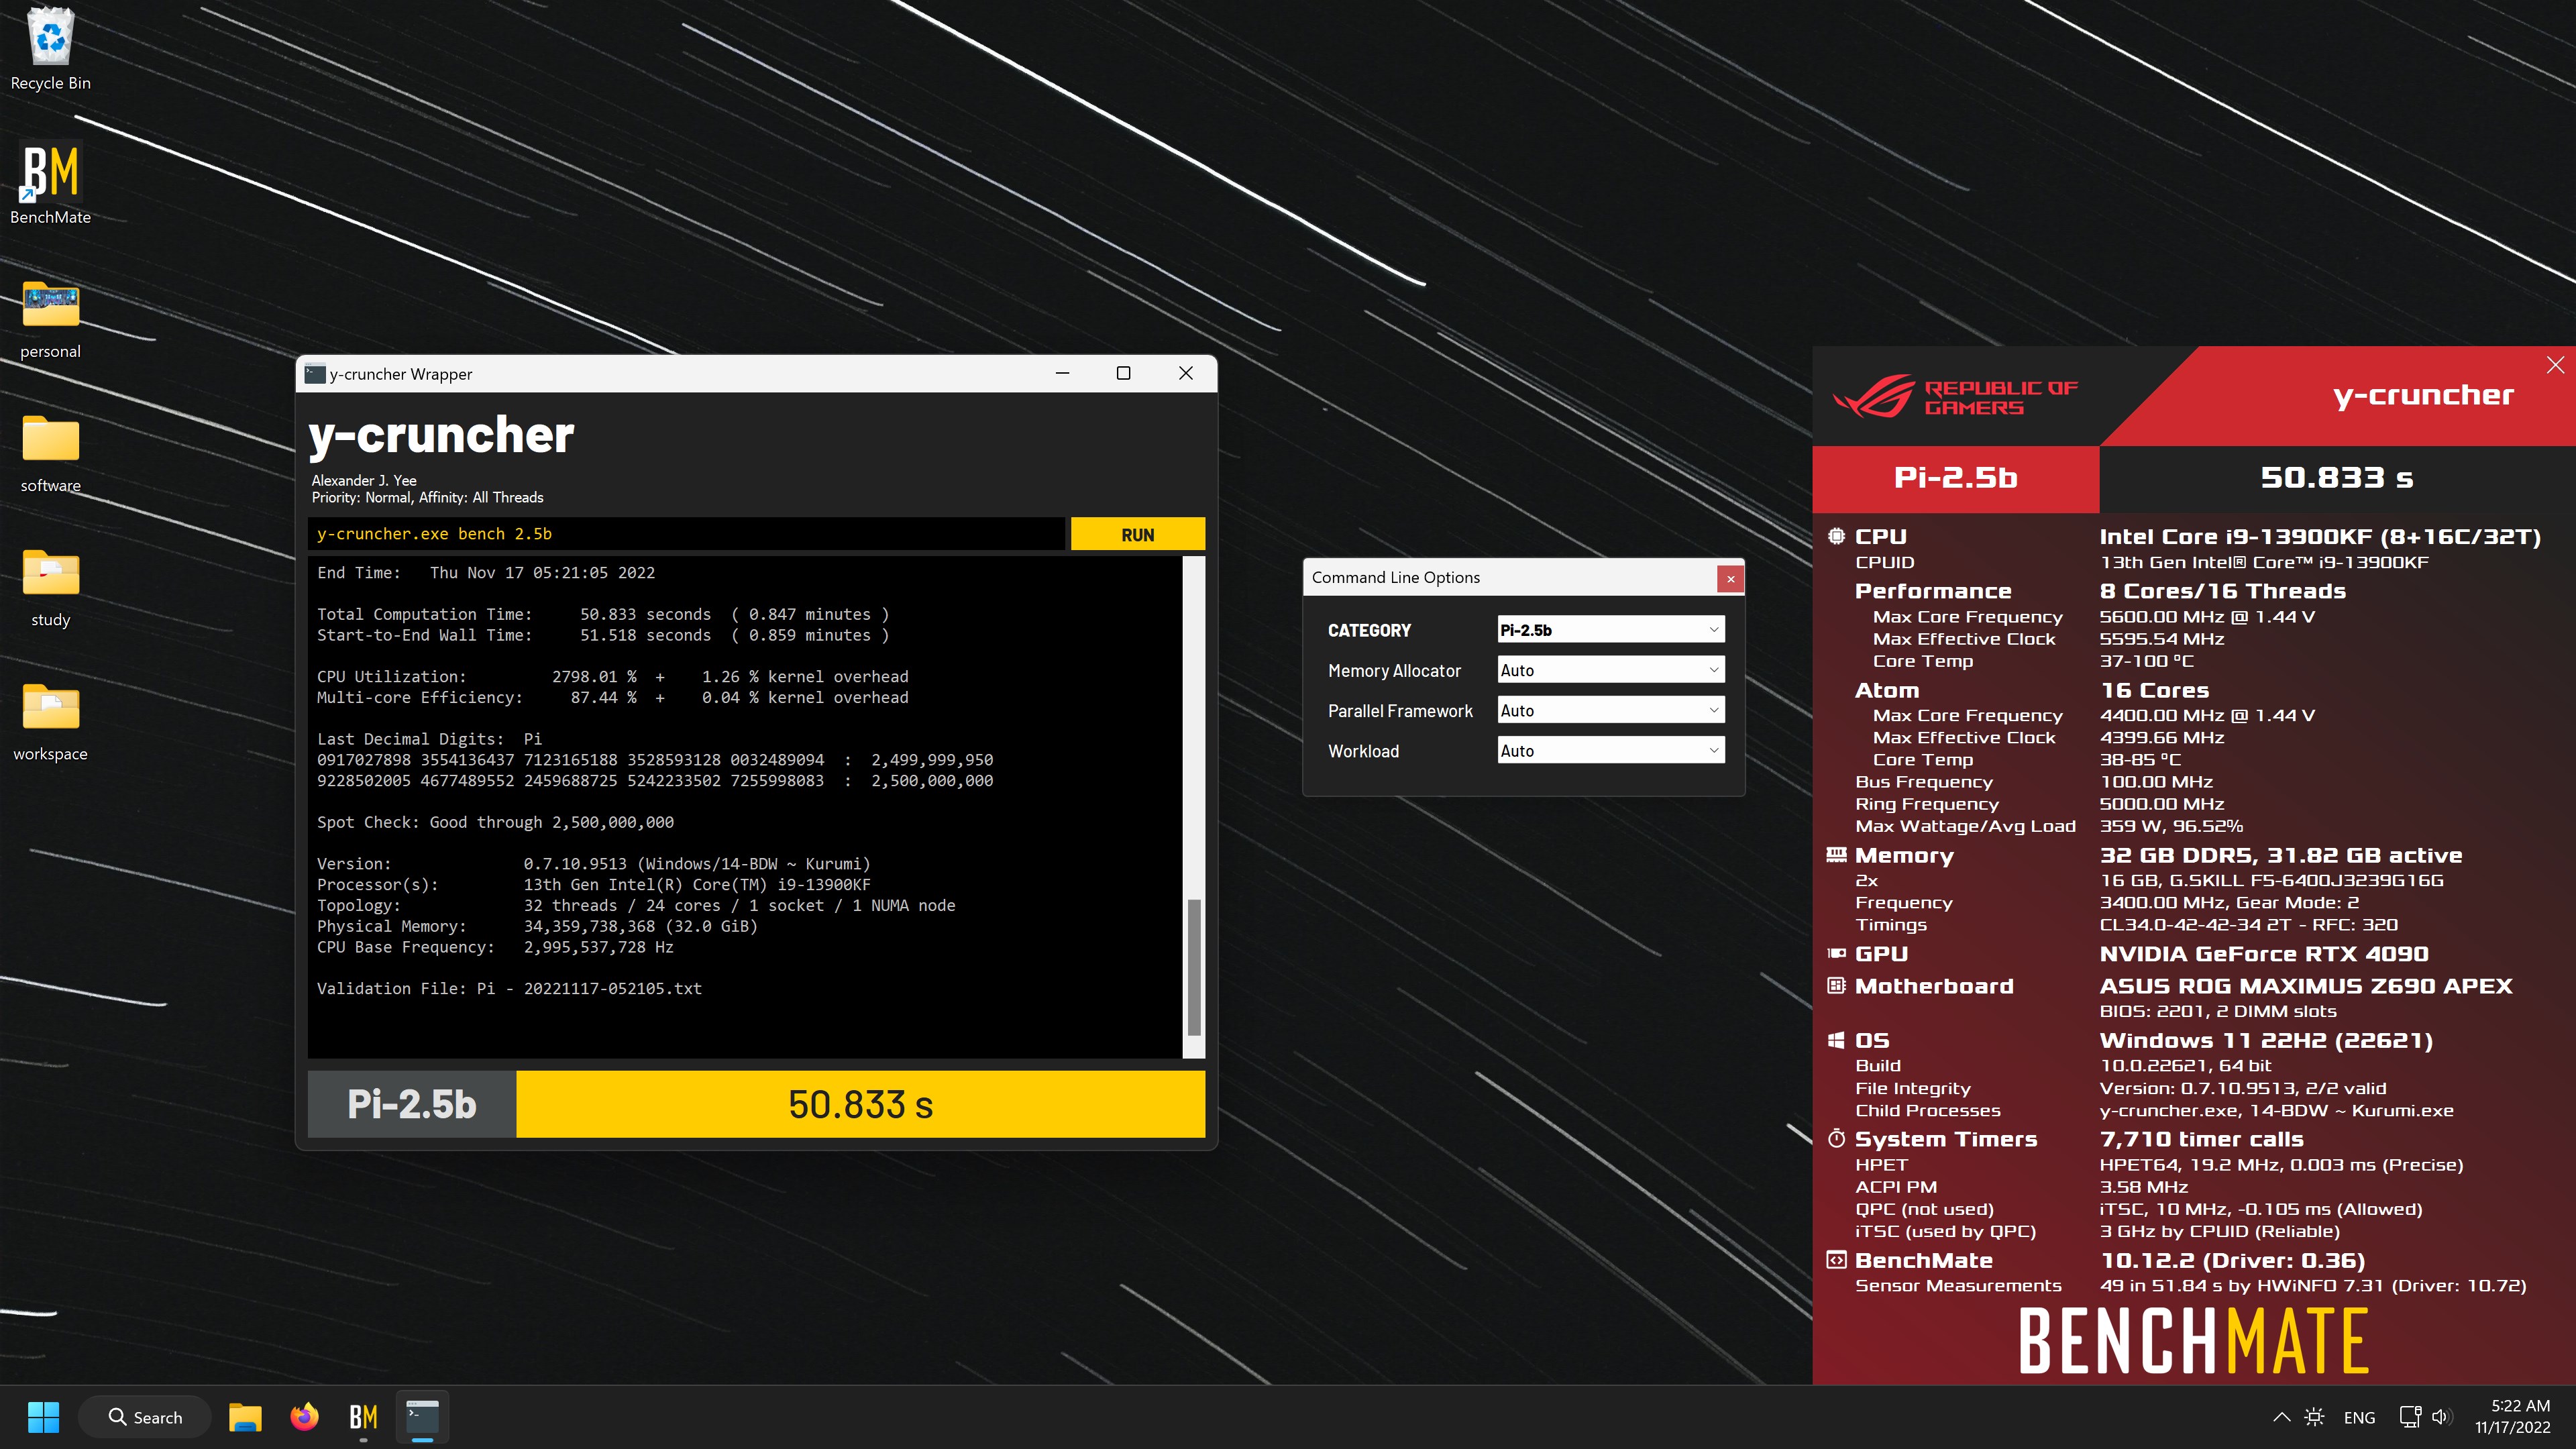Click the Motherboard icon in overlay
This screenshot has width=2576, height=1449.
[x=1836, y=985]
